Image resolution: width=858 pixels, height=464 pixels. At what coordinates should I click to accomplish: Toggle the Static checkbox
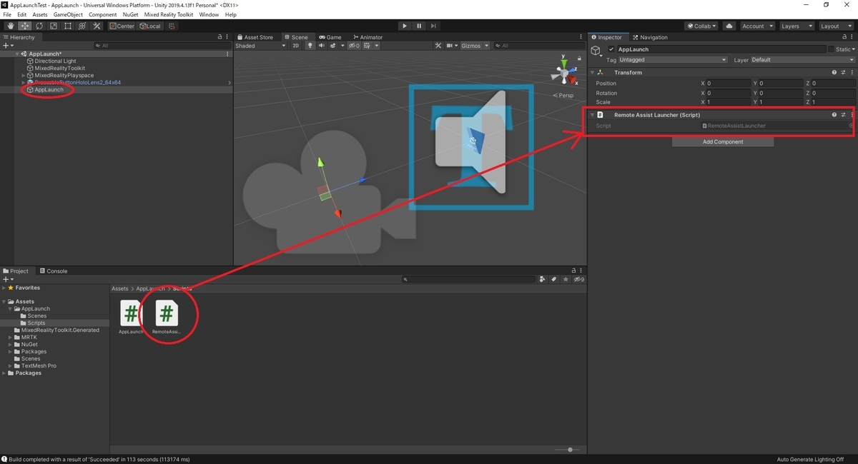[830, 49]
